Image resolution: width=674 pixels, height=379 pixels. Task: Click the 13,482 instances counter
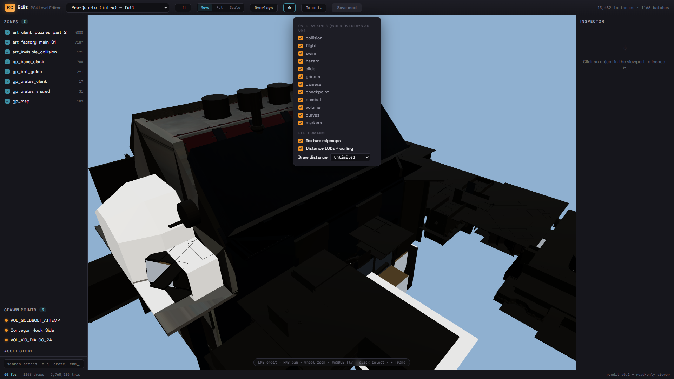tap(616, 8)
